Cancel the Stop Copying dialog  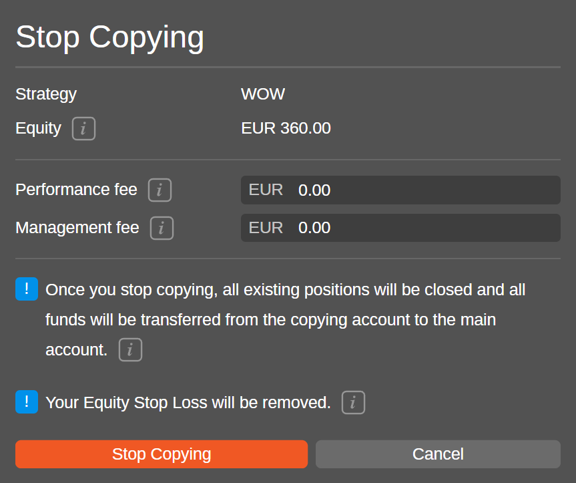(x=438, y=454)
